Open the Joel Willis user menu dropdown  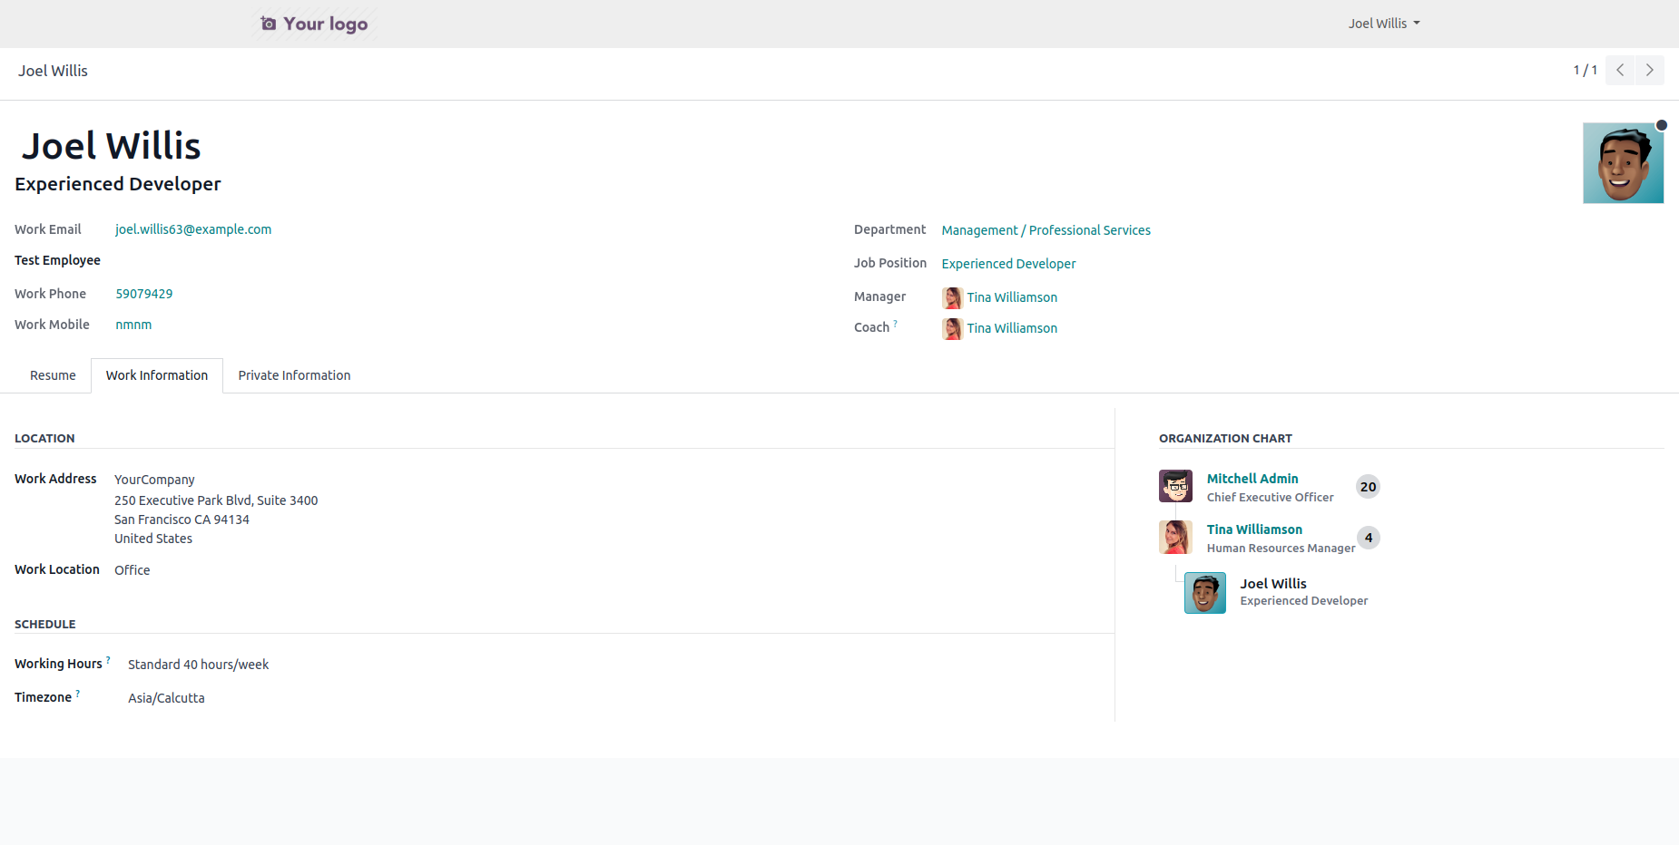click(x=1383, y=24)
